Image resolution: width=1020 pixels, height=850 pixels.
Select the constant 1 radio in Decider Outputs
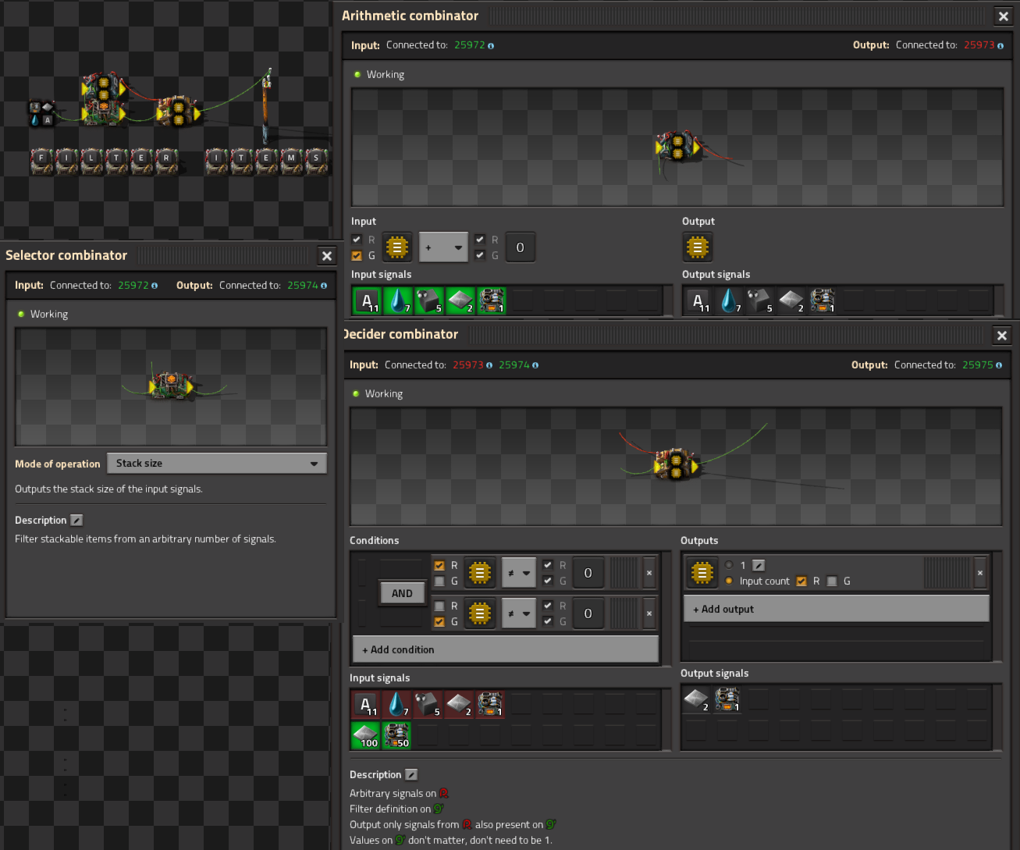point(729,565)
